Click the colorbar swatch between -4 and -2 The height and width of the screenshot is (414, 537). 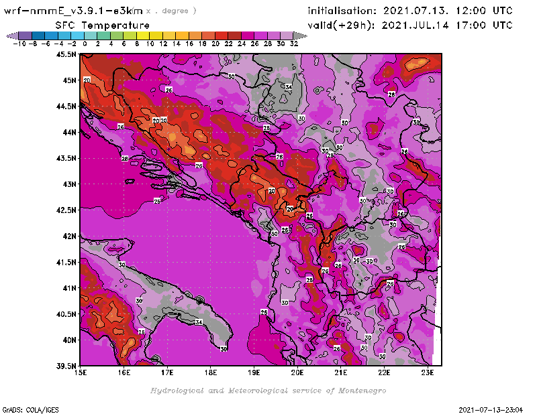[64, 36]
